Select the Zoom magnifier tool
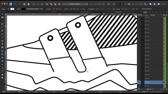 (2, 78)
